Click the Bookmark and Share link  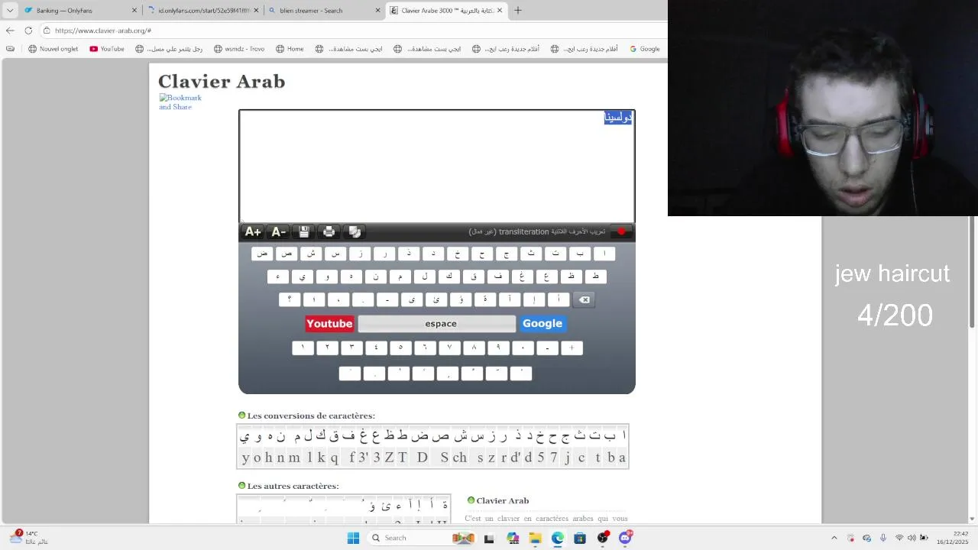pyautogui.click(x=180, y=102)
